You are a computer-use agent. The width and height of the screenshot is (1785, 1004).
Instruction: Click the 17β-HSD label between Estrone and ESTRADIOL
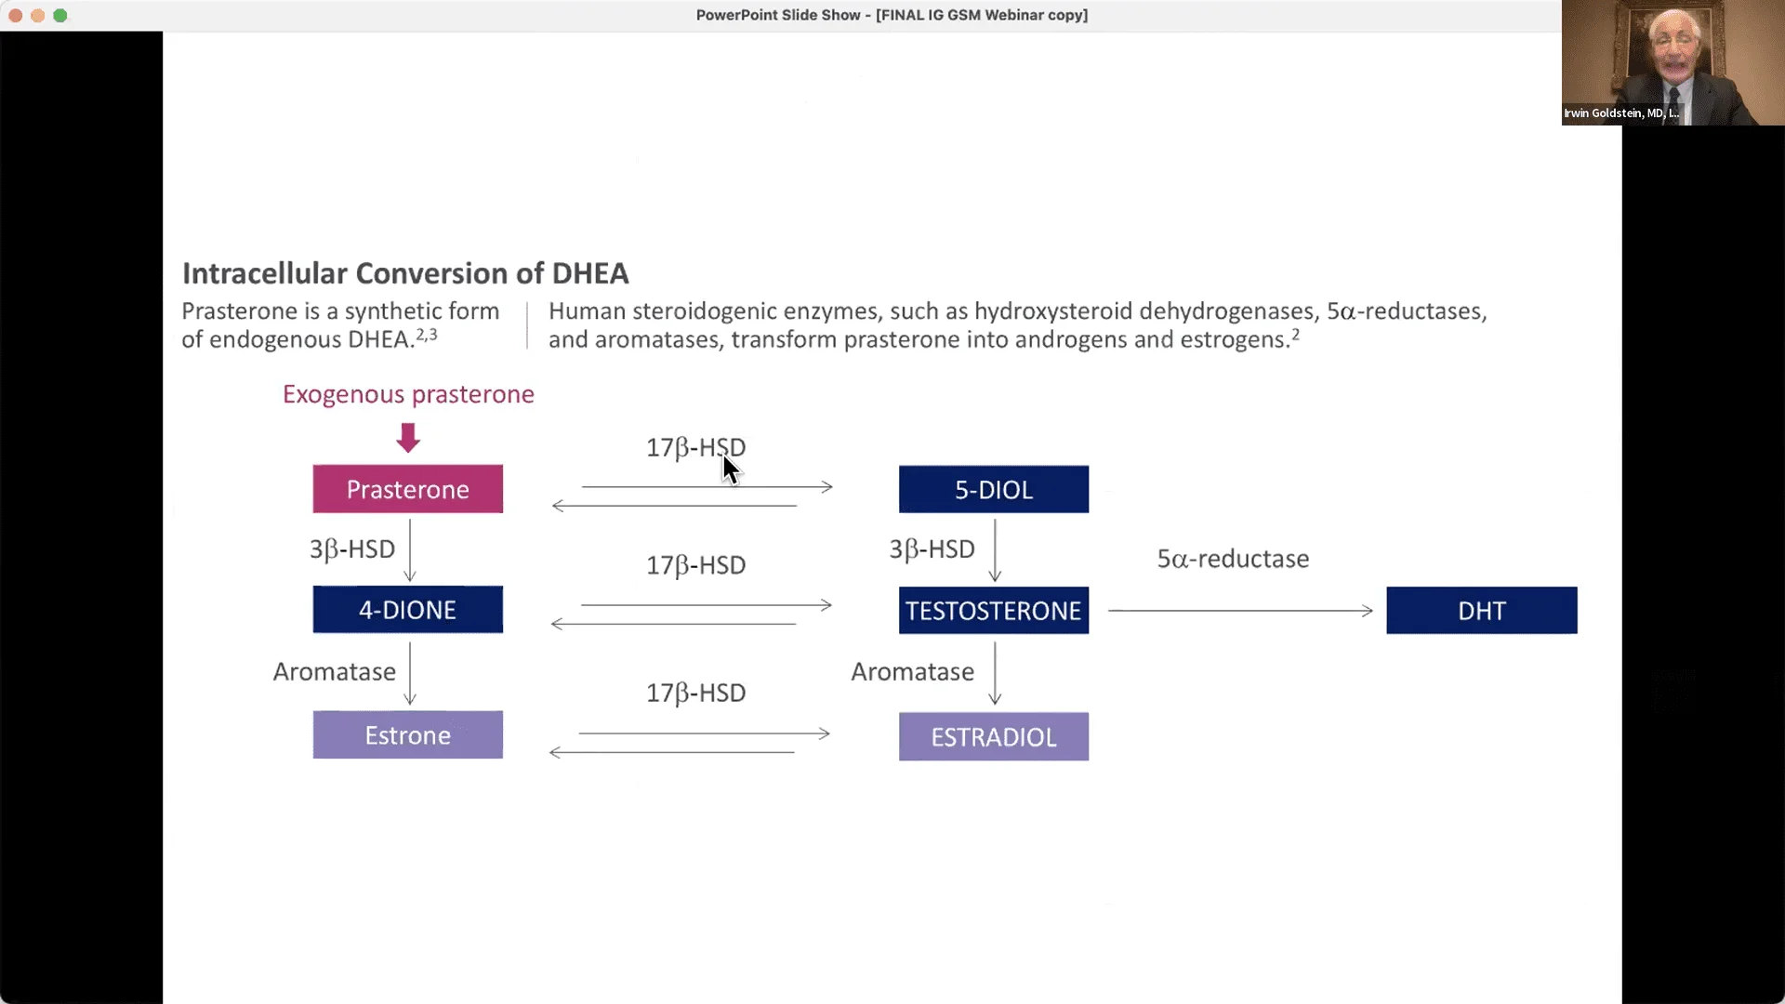(695, 694)
